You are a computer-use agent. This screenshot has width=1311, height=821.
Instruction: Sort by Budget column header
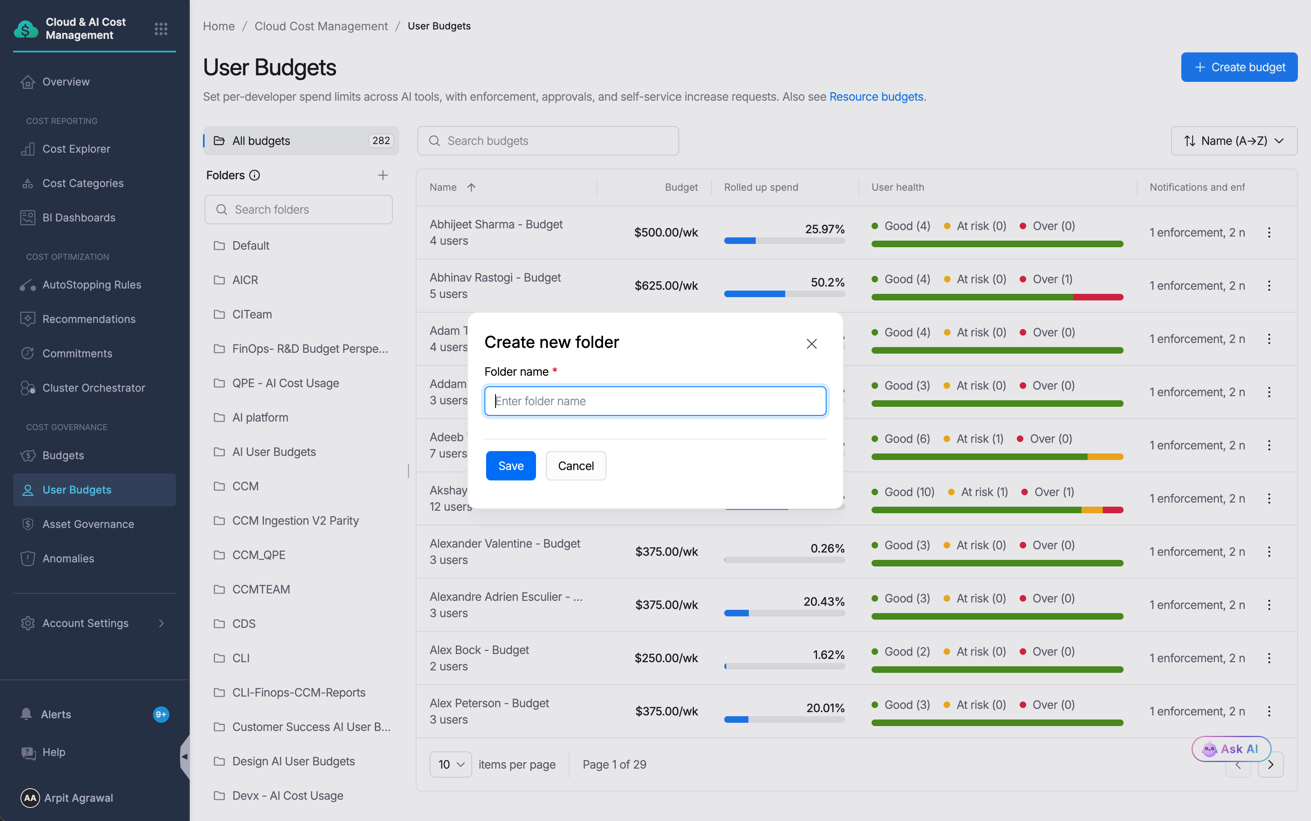click(681, 187)
